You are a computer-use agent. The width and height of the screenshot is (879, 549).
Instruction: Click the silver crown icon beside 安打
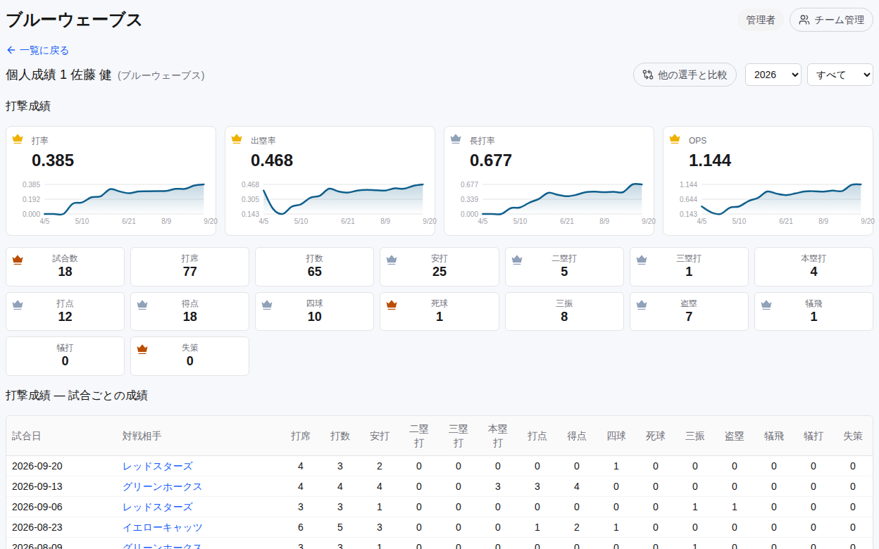(392, 259)
